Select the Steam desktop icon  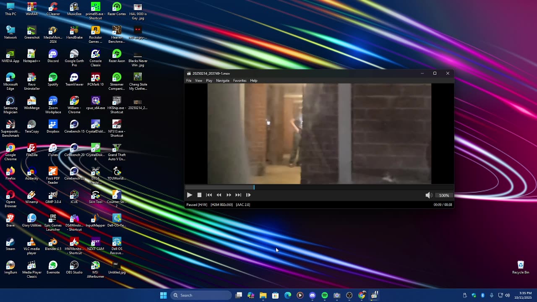[x=10, y=244]
